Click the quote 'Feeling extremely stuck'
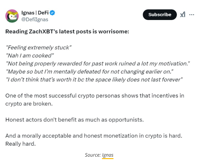Image resolution: width=203 pixels, height=163 pixels. pos(38,48)
